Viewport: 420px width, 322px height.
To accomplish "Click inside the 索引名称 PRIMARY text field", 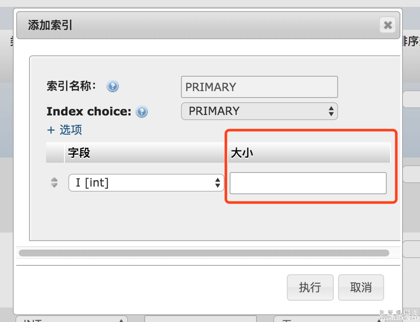I will coord(259,87).
